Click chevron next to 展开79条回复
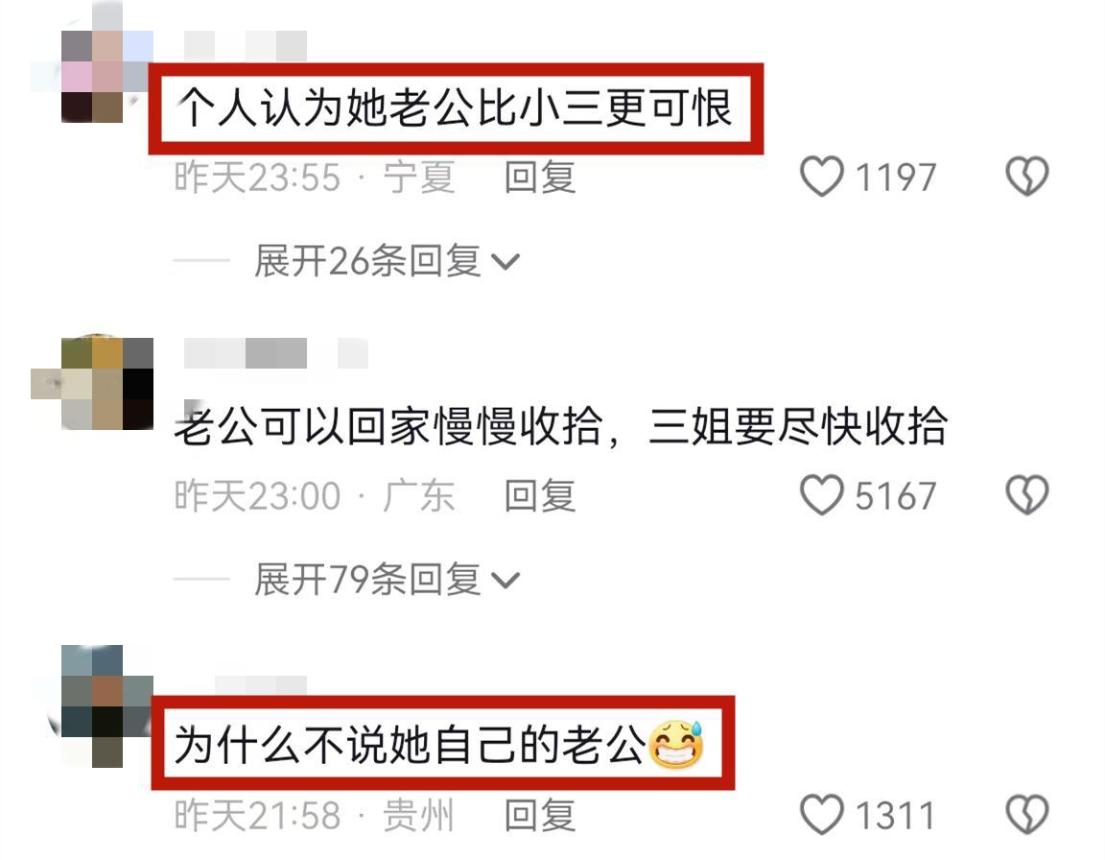The height and width of the screenshot is (860, 1105). [505, 581]
